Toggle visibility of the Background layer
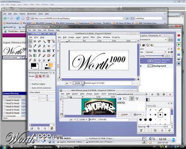Screen dimensions: 186x149 click(x=141, y=66)
